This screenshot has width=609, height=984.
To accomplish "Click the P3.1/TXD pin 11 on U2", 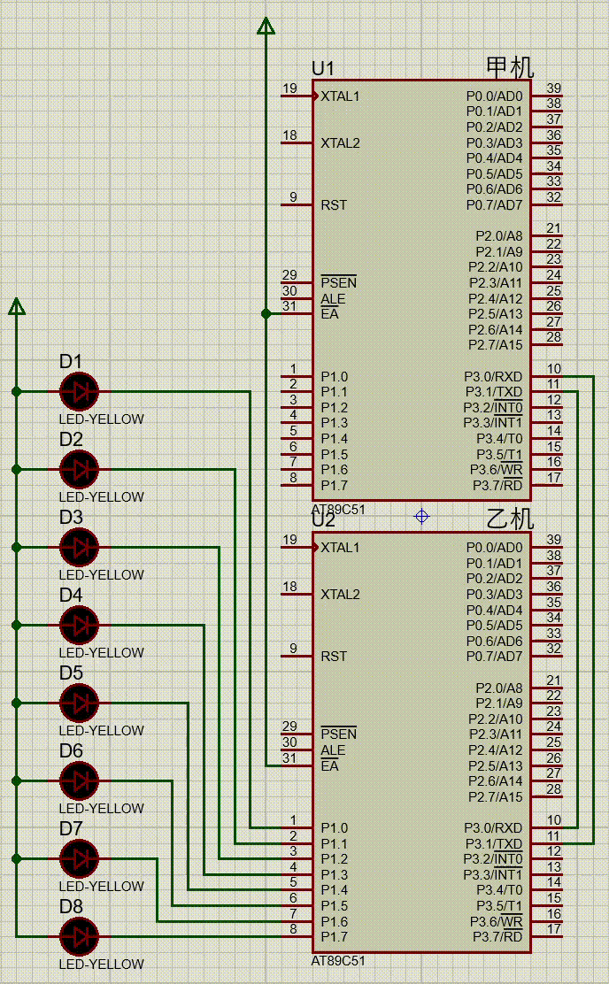I will pos(547,843).
